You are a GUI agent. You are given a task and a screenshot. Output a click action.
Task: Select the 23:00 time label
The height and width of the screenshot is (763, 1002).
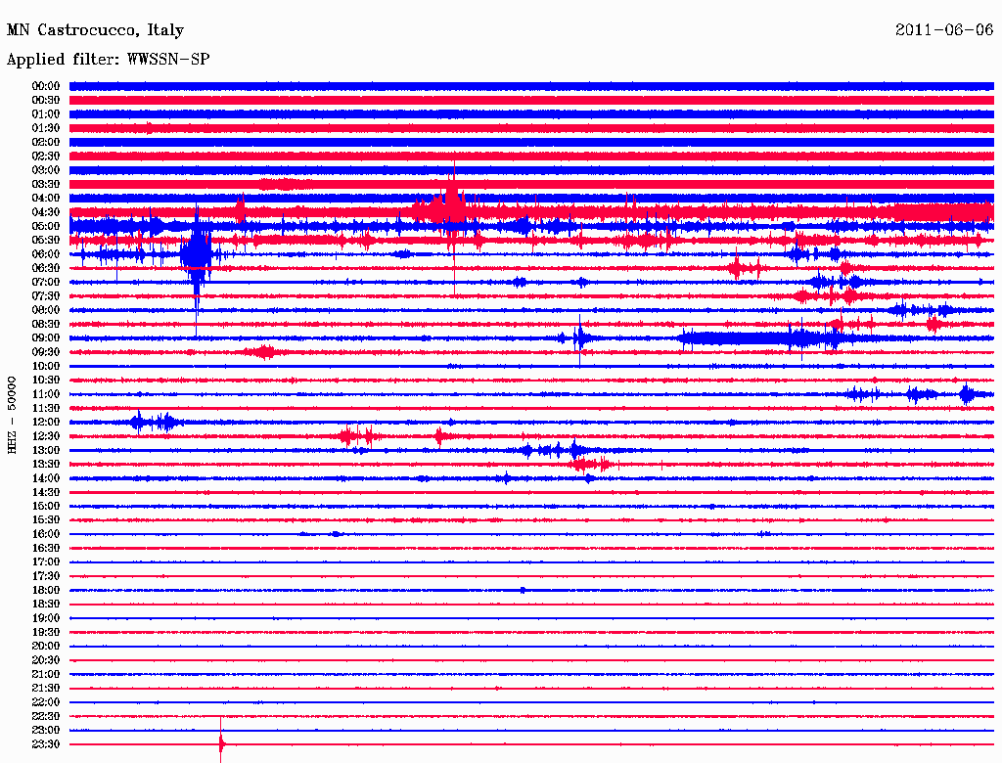pyautogui.click(x=46, y=731)
